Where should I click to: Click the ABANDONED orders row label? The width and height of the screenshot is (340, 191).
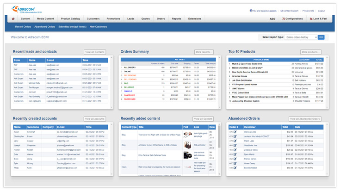(130, 99)
